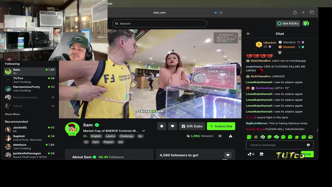Open offline Citrus channel

pos(30,106)
